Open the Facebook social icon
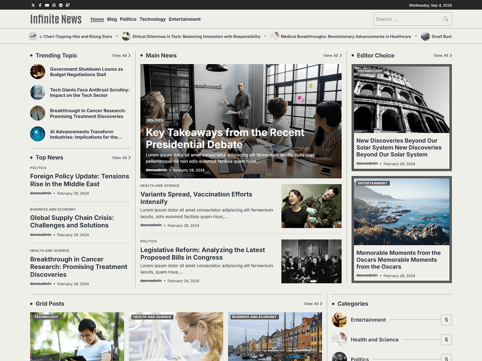Viewport: 482px width, 361px height. point(40,5)
